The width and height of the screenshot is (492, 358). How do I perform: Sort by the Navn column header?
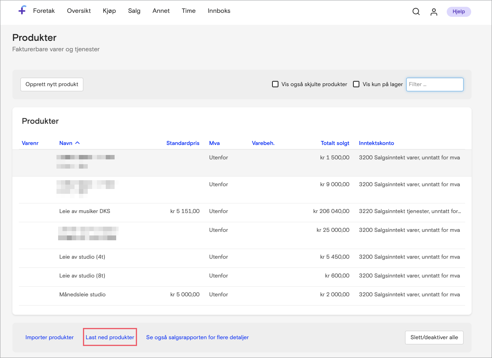click(65, 143)
